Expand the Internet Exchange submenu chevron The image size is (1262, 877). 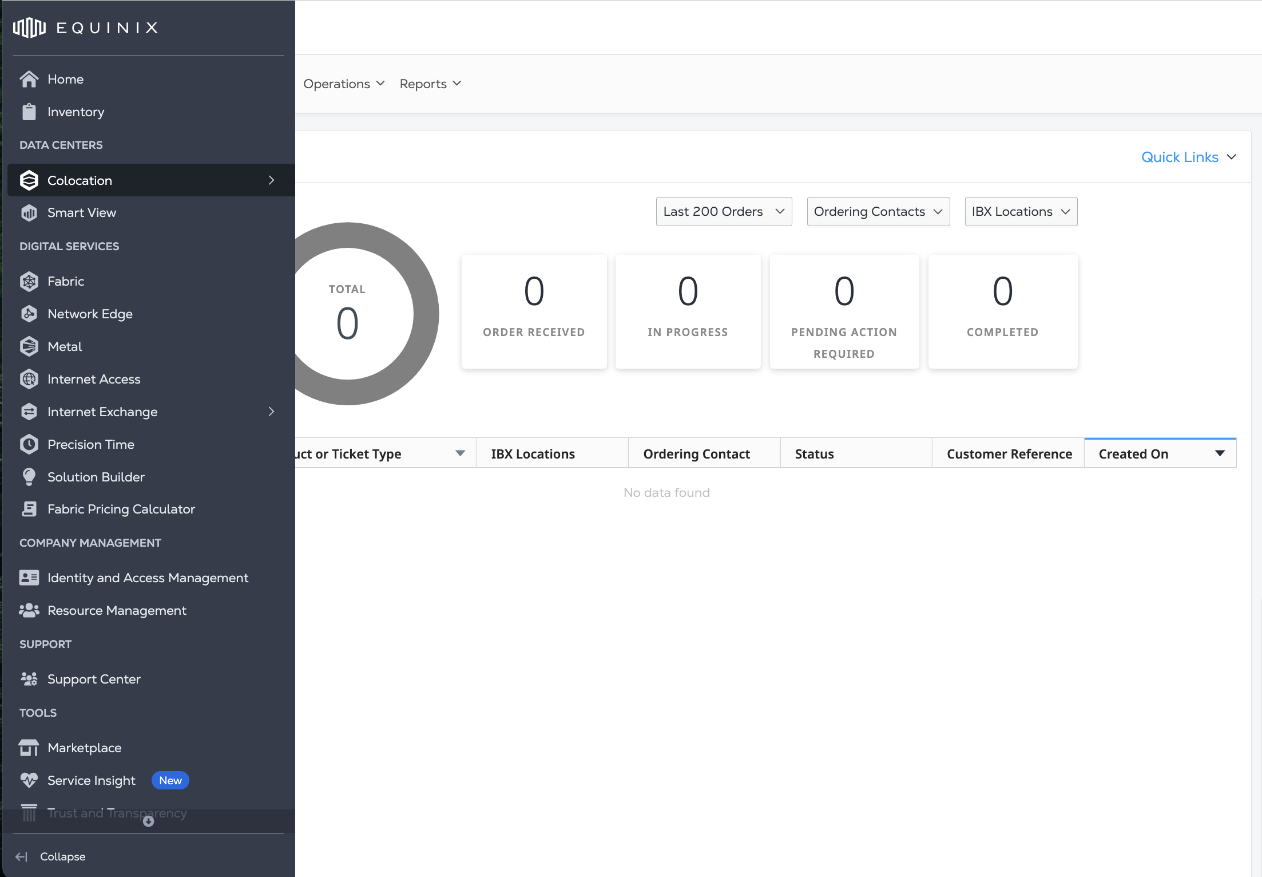272,412
